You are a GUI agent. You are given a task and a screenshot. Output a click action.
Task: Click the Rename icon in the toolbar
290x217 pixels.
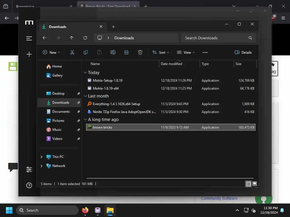(113, 52)
